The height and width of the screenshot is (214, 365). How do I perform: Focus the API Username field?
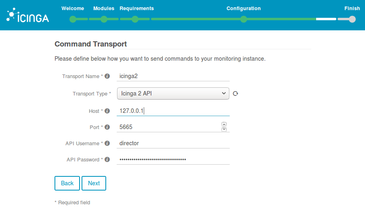click(x=173, y=143)
